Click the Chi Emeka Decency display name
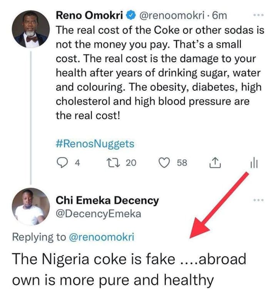 pyautogui.click(x=107, y=200)
